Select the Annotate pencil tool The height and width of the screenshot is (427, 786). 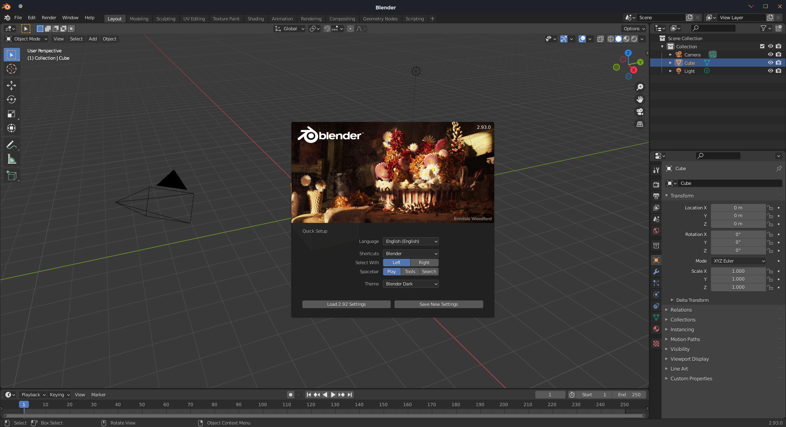tap(11, 145)
